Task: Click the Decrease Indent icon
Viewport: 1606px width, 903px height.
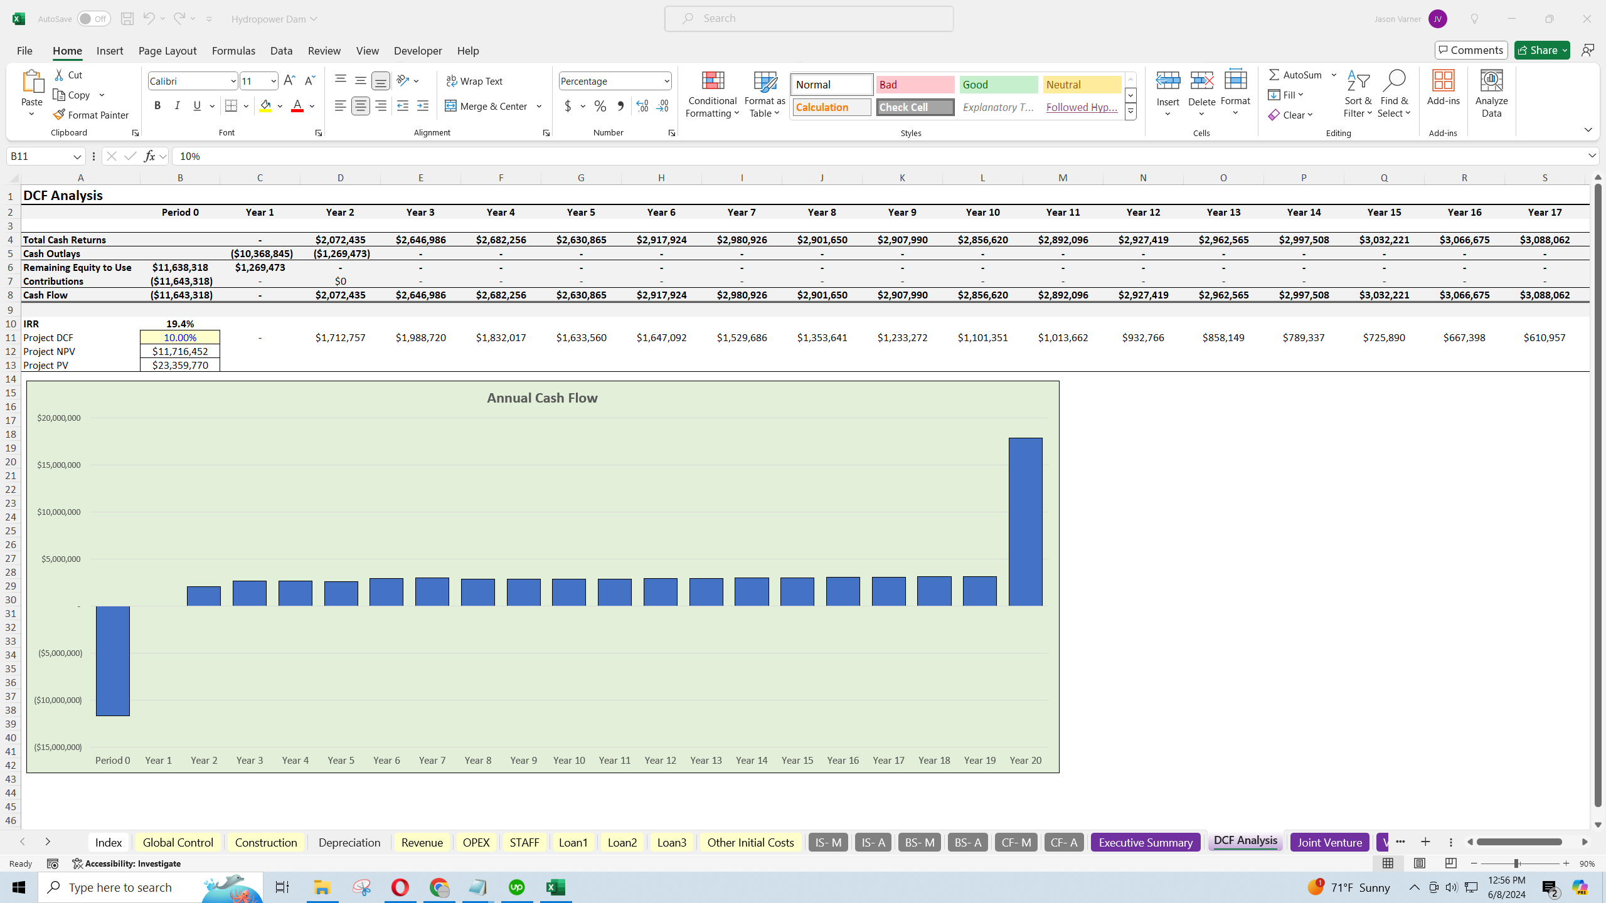Action: pos(403,106)
